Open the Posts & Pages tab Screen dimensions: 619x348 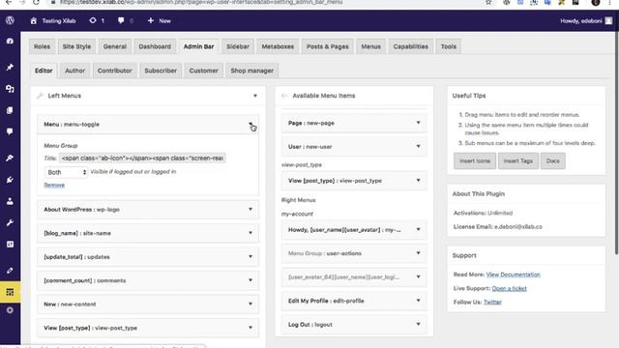click(328, 46)
